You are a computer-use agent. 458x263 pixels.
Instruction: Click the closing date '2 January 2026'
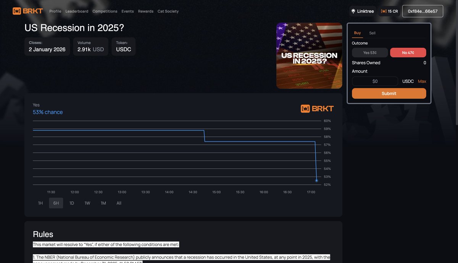click(47, 49)
